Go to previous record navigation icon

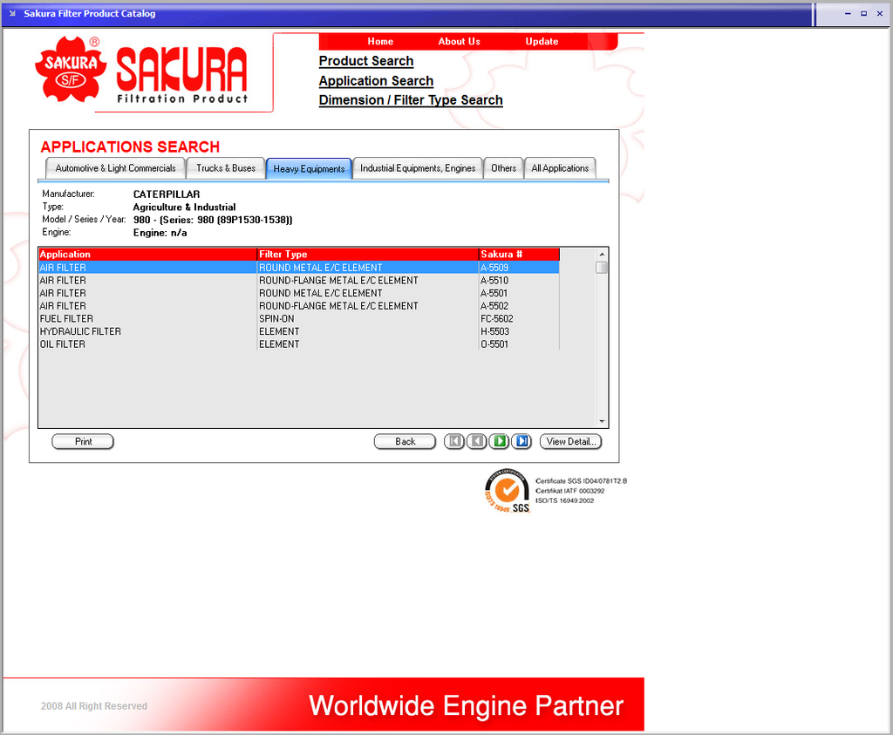click(477, 441)
